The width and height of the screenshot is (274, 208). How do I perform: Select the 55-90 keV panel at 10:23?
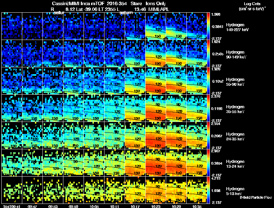point(155,81)
